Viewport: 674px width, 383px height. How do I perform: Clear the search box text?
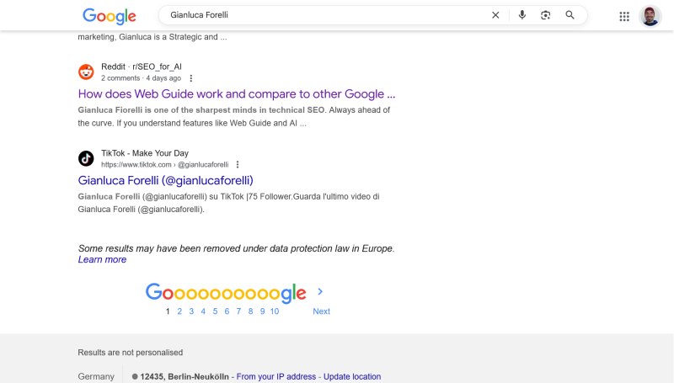[495, 15]
